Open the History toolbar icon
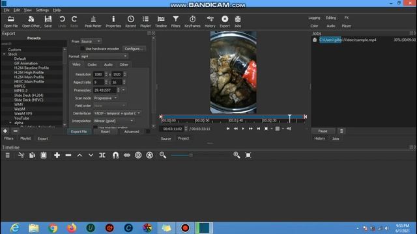The height and width of the screenshot is (234, 417). click(x=210, y=21)
